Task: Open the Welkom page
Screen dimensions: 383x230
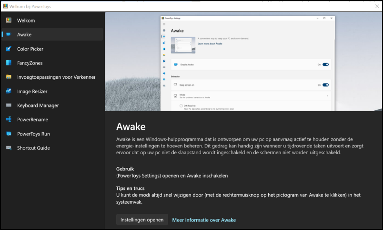Action: pos(52,21)
